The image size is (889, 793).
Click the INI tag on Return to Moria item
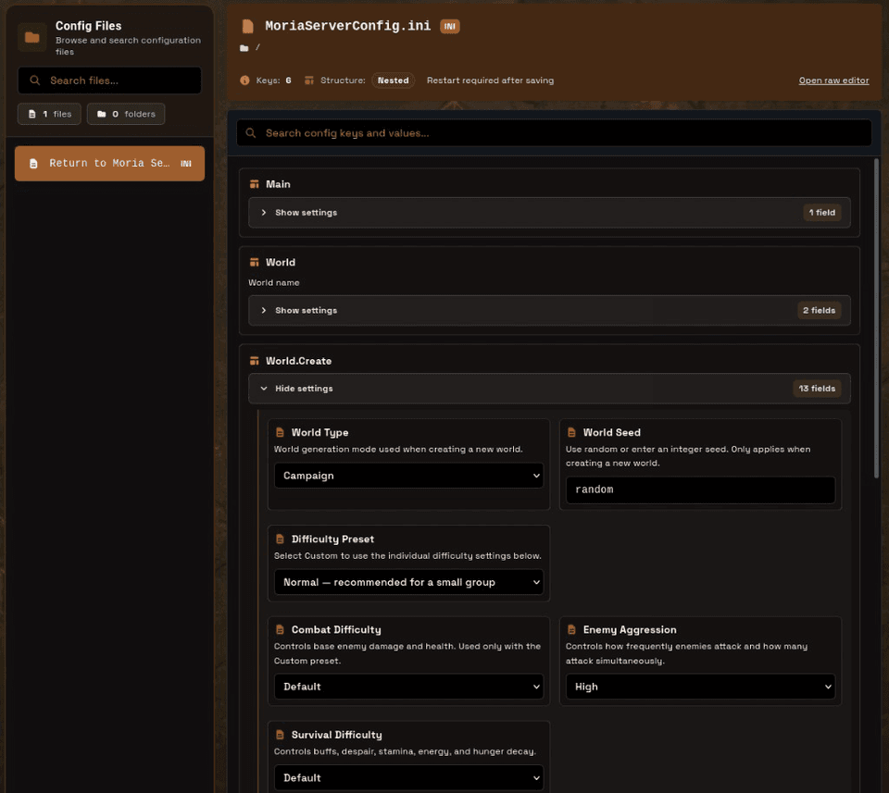186,164
